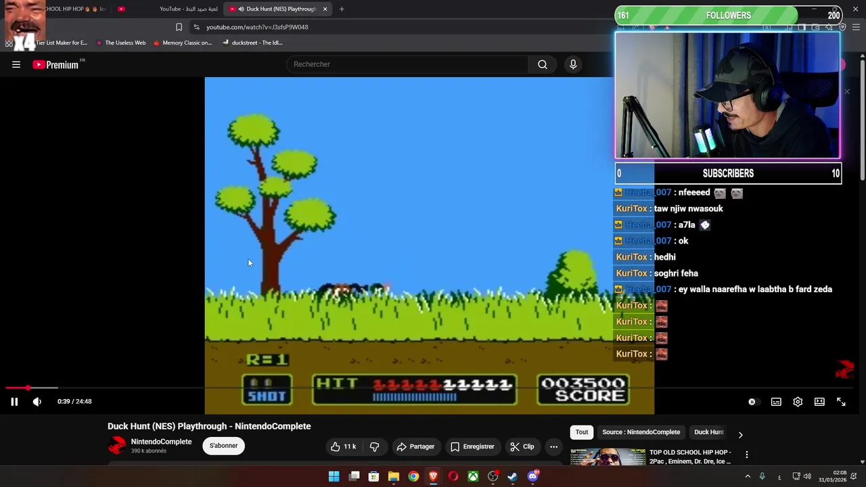Screen dimensions: 866x487
Task: Open Opera browser from the taskbar
Action: click(453, 477)
